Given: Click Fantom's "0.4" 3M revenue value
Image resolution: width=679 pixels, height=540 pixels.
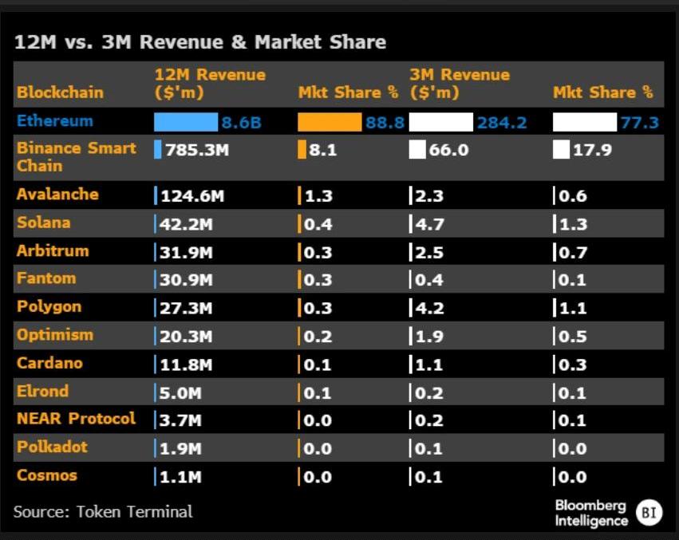Looking at the screenshot, I should 429,280.
